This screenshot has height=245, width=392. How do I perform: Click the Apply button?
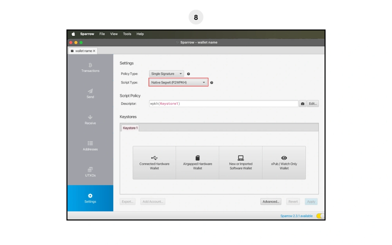[311, 202]
